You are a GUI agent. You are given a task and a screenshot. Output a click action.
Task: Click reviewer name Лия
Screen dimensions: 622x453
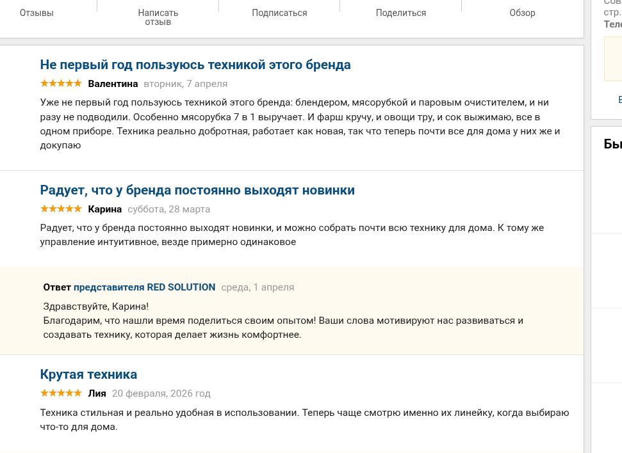pos(97,393)
